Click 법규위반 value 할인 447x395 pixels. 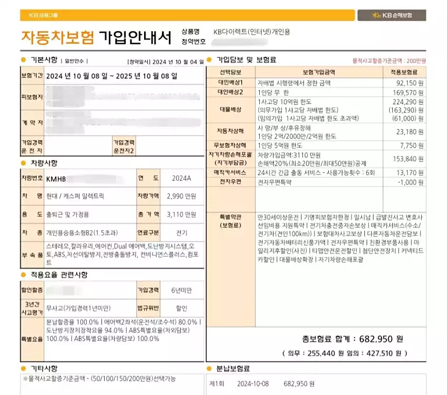coord(181,308)
